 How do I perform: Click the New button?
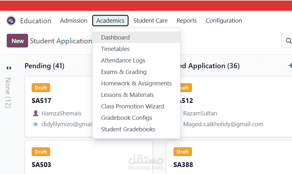click(17, 41)
